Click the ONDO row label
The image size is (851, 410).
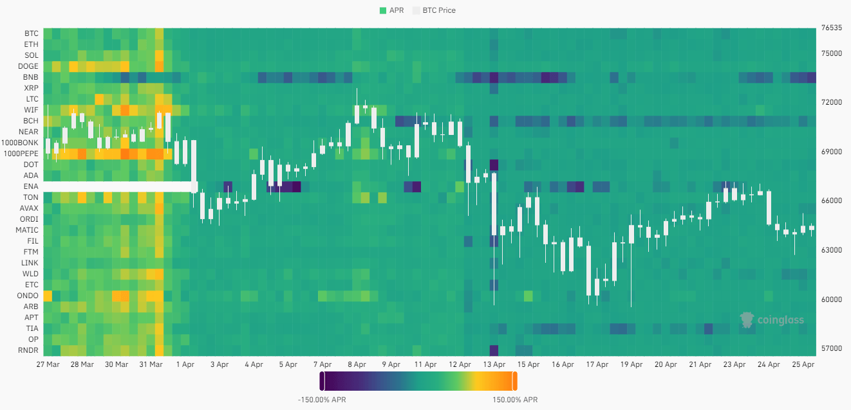(x=28, y=296)
